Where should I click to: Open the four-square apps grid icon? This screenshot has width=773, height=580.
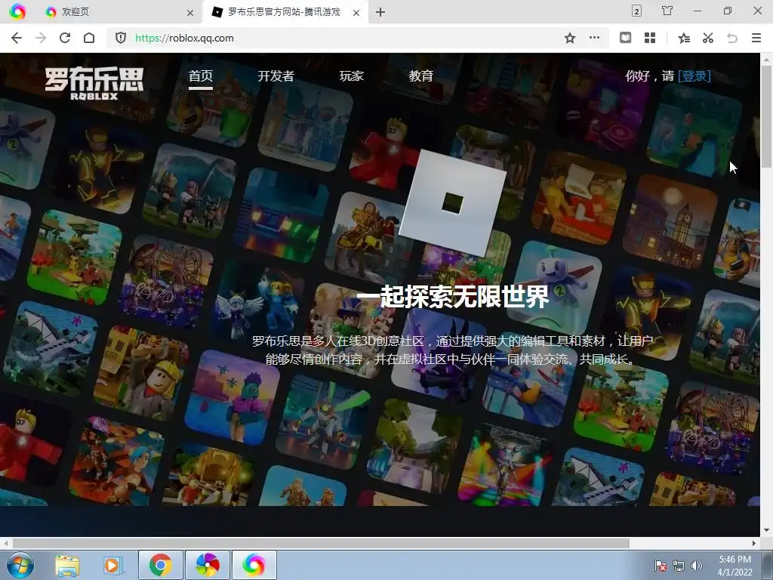[650, 38]
